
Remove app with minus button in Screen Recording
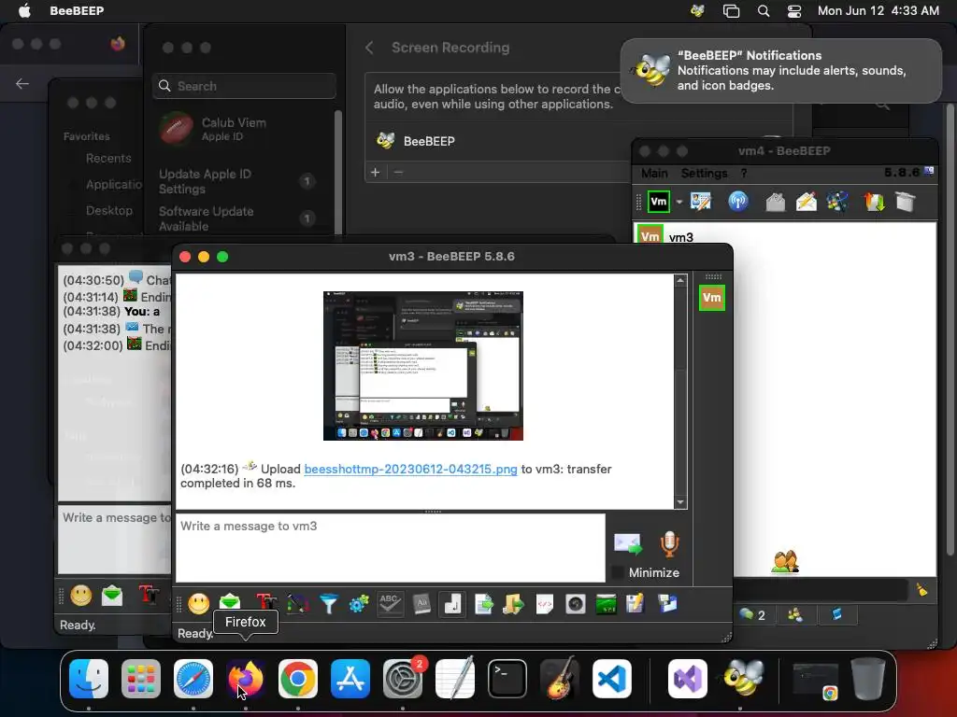tap(398, 172)
